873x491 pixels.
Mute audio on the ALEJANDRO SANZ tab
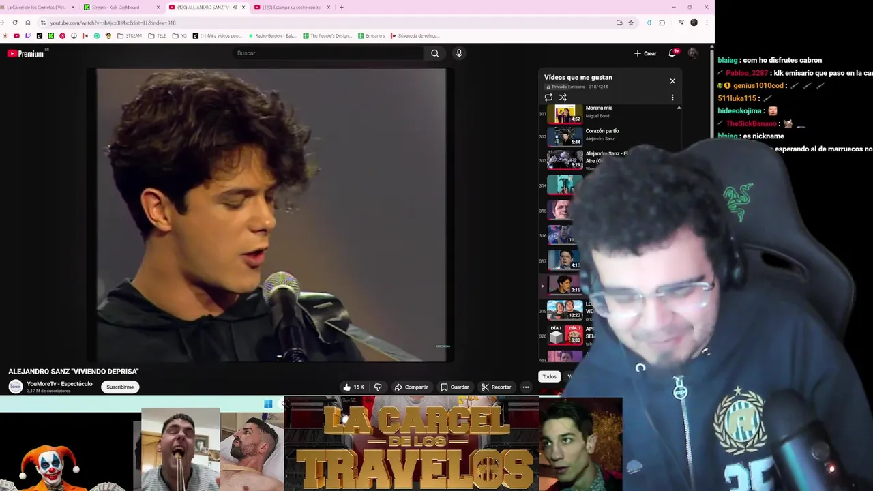coord(235,7)
